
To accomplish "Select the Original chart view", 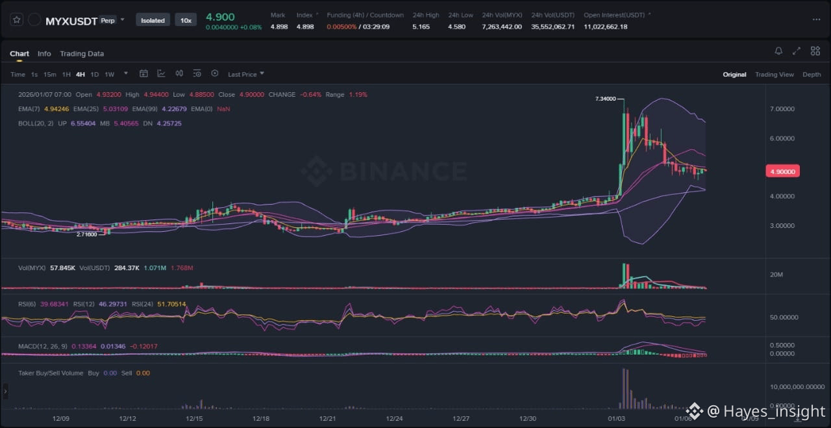I will point(734,75).
